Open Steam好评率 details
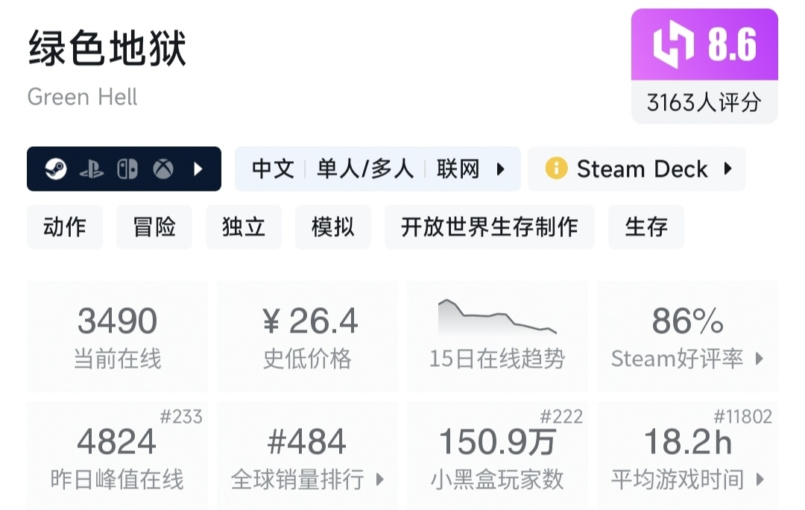Viewport: 805px width, 510px height. [x=687, y=336]
